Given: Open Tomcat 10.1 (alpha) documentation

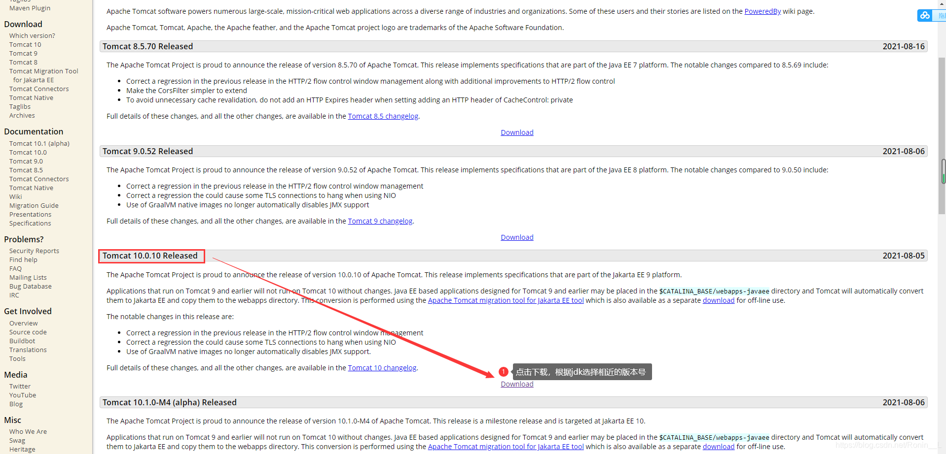Looking at the screenshot, I should point(39,143).
